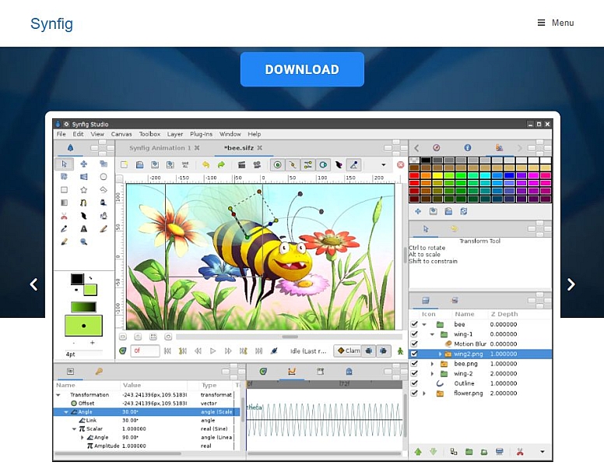This screenshot has height=469, width=604.
Task: Click the Play button in timebar
Action: tap(213, 351)
